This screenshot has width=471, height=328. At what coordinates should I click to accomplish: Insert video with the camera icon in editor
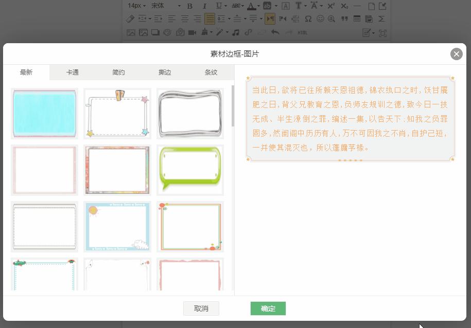coord(192,32)
